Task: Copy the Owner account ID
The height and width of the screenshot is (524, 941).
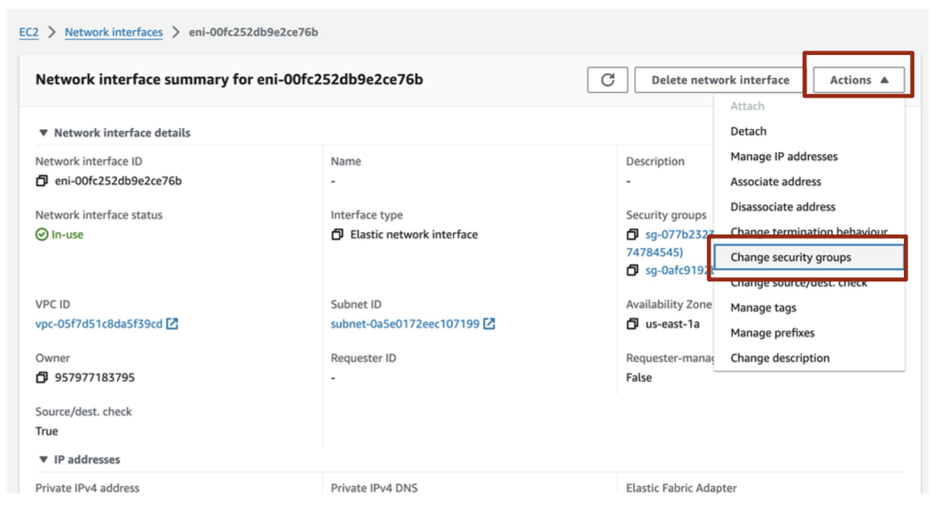Action: tap(42, 378)
